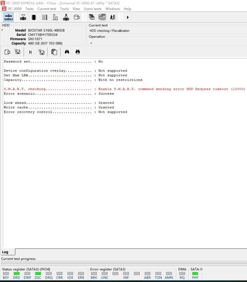This screenshot has width=247, height=282.
Task: Open the Tests menu
Action: 29,9
